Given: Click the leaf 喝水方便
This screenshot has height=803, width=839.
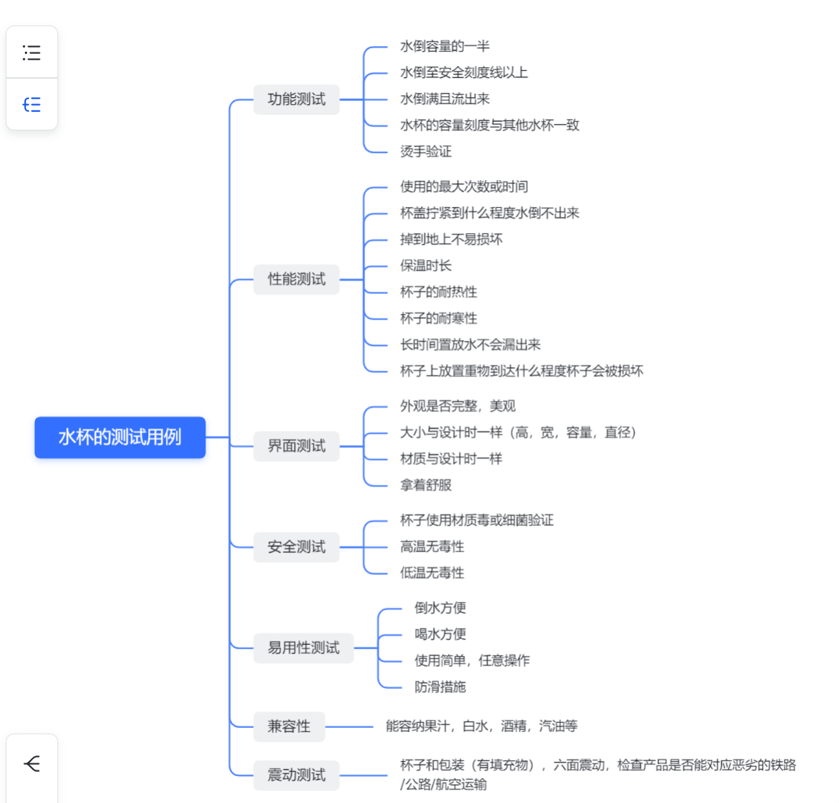Looking at the screenshot, I should 440,634.
